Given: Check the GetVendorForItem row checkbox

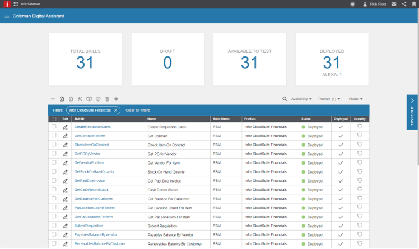Looking at the screenshot, I should (54, 162).
